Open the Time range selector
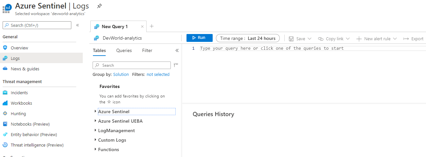The width and height of the screenshot is (426, 157). coord(248,38)
